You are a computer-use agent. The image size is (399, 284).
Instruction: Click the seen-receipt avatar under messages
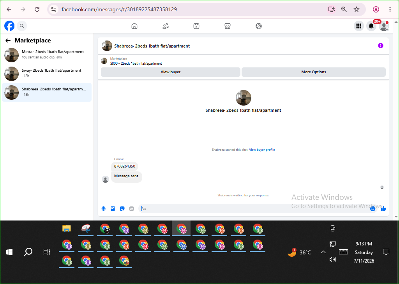click(x=382, y=187)
